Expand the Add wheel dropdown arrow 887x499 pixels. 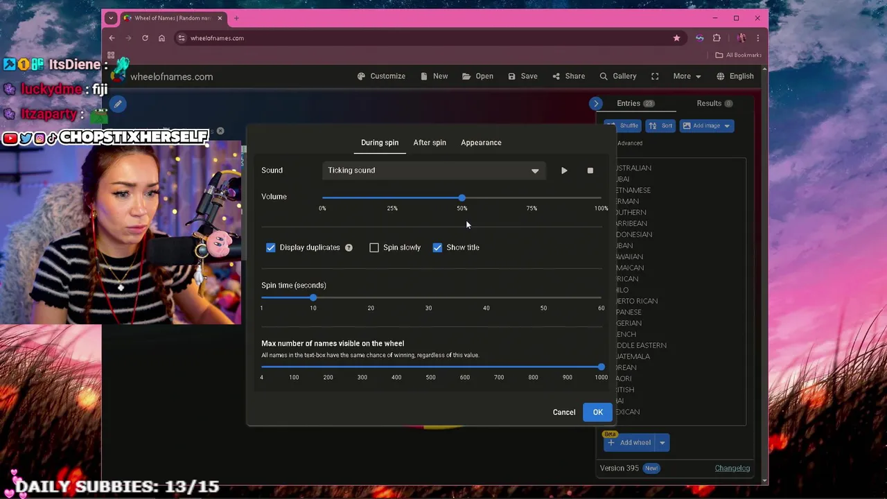[x=662, y=443]
